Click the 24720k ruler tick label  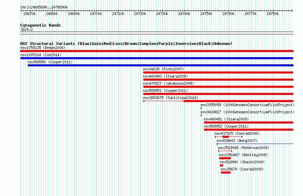click(140, 14)
